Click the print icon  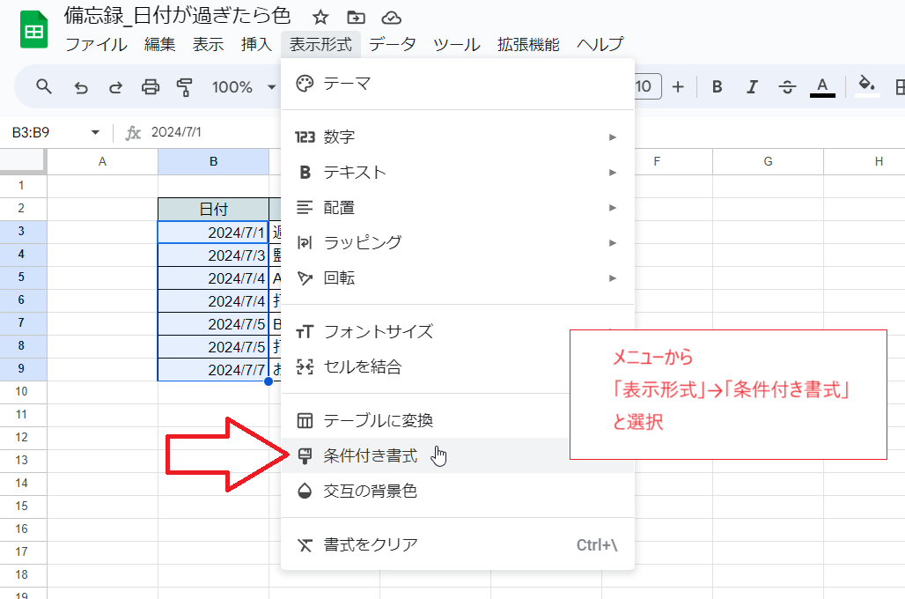(151, 87)
